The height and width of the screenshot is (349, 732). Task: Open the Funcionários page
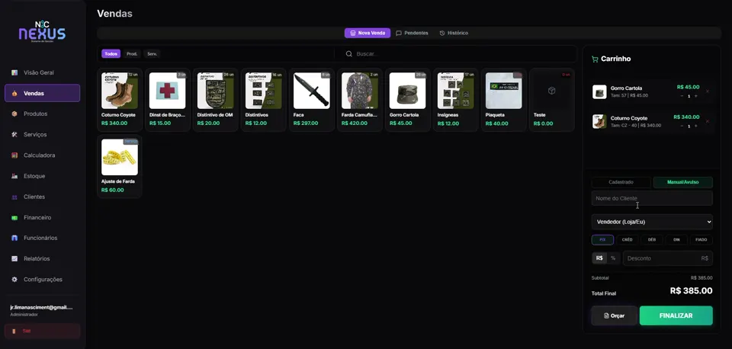42,238
